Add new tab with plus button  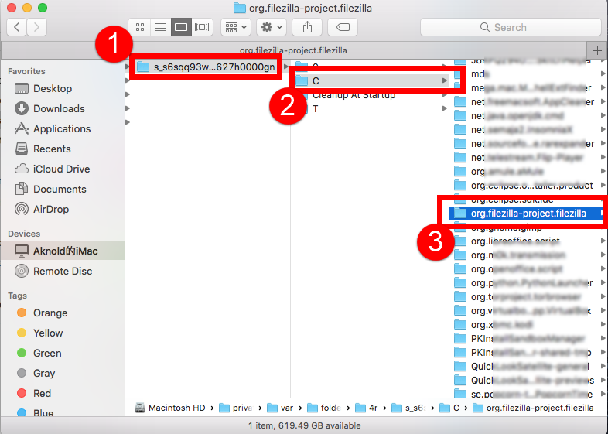pyautogui.click(x=596, y=50)
